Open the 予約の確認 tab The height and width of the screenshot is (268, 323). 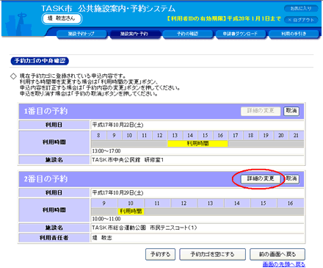[187, 34]
